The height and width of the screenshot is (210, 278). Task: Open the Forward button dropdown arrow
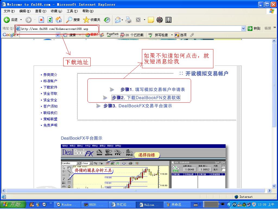pos(34,20)
